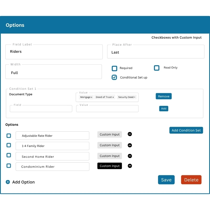Uncheck the Conditional Set up checkbox
Screen dimensions: 210x210
[x=114, y=77]
